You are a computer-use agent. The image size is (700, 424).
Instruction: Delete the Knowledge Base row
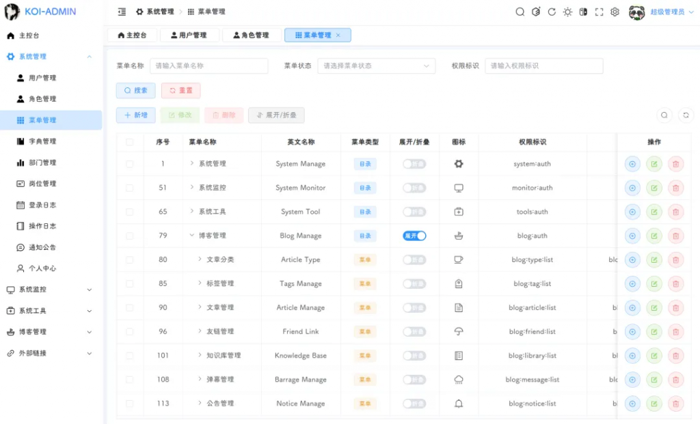(x=676, y=356)
